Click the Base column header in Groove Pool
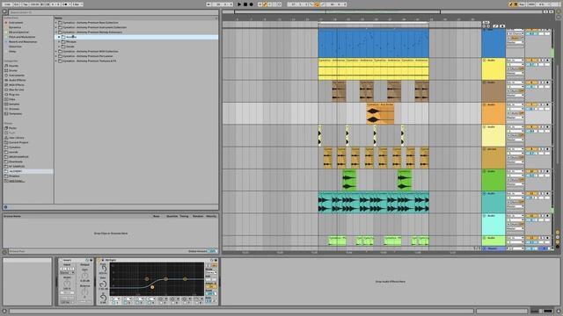Viewport: 563px width, 316px height. [157, 216]
